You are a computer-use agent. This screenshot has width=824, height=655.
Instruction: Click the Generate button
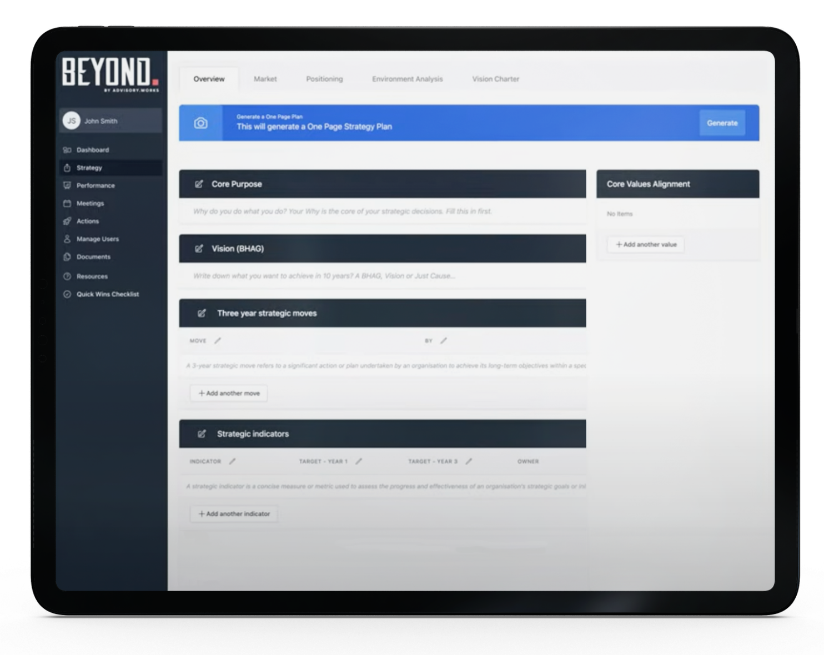[x=722, y=123]
